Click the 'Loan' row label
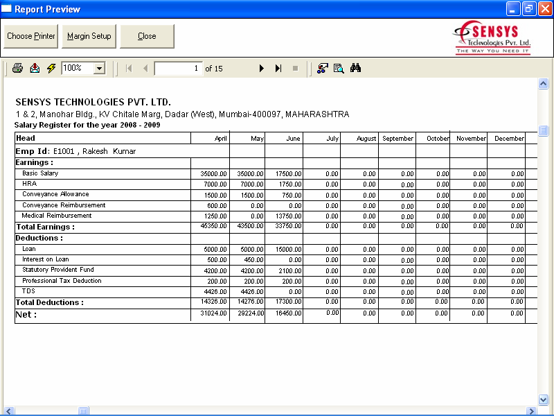The height and width of the screenshot is (416, 554). coord(29,249)
